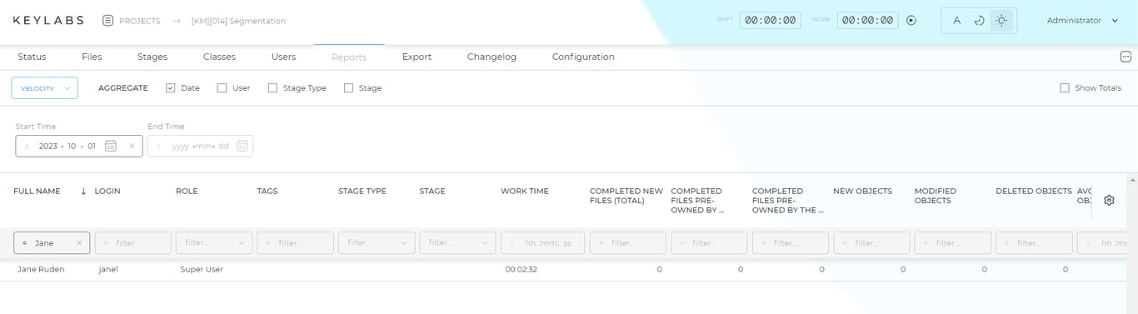
Task: Switch to auto theme (A icon)
Action: tap(957, 20)
